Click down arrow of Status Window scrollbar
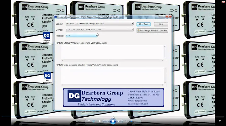The image size is (226, 126). (165, 58)
